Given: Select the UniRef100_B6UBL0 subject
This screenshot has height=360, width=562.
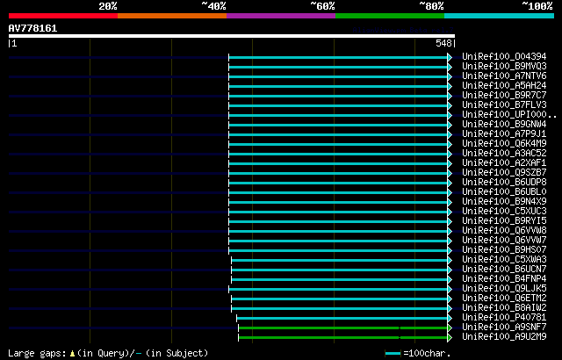Looking at the screenshot, I should tap(504, 192).
